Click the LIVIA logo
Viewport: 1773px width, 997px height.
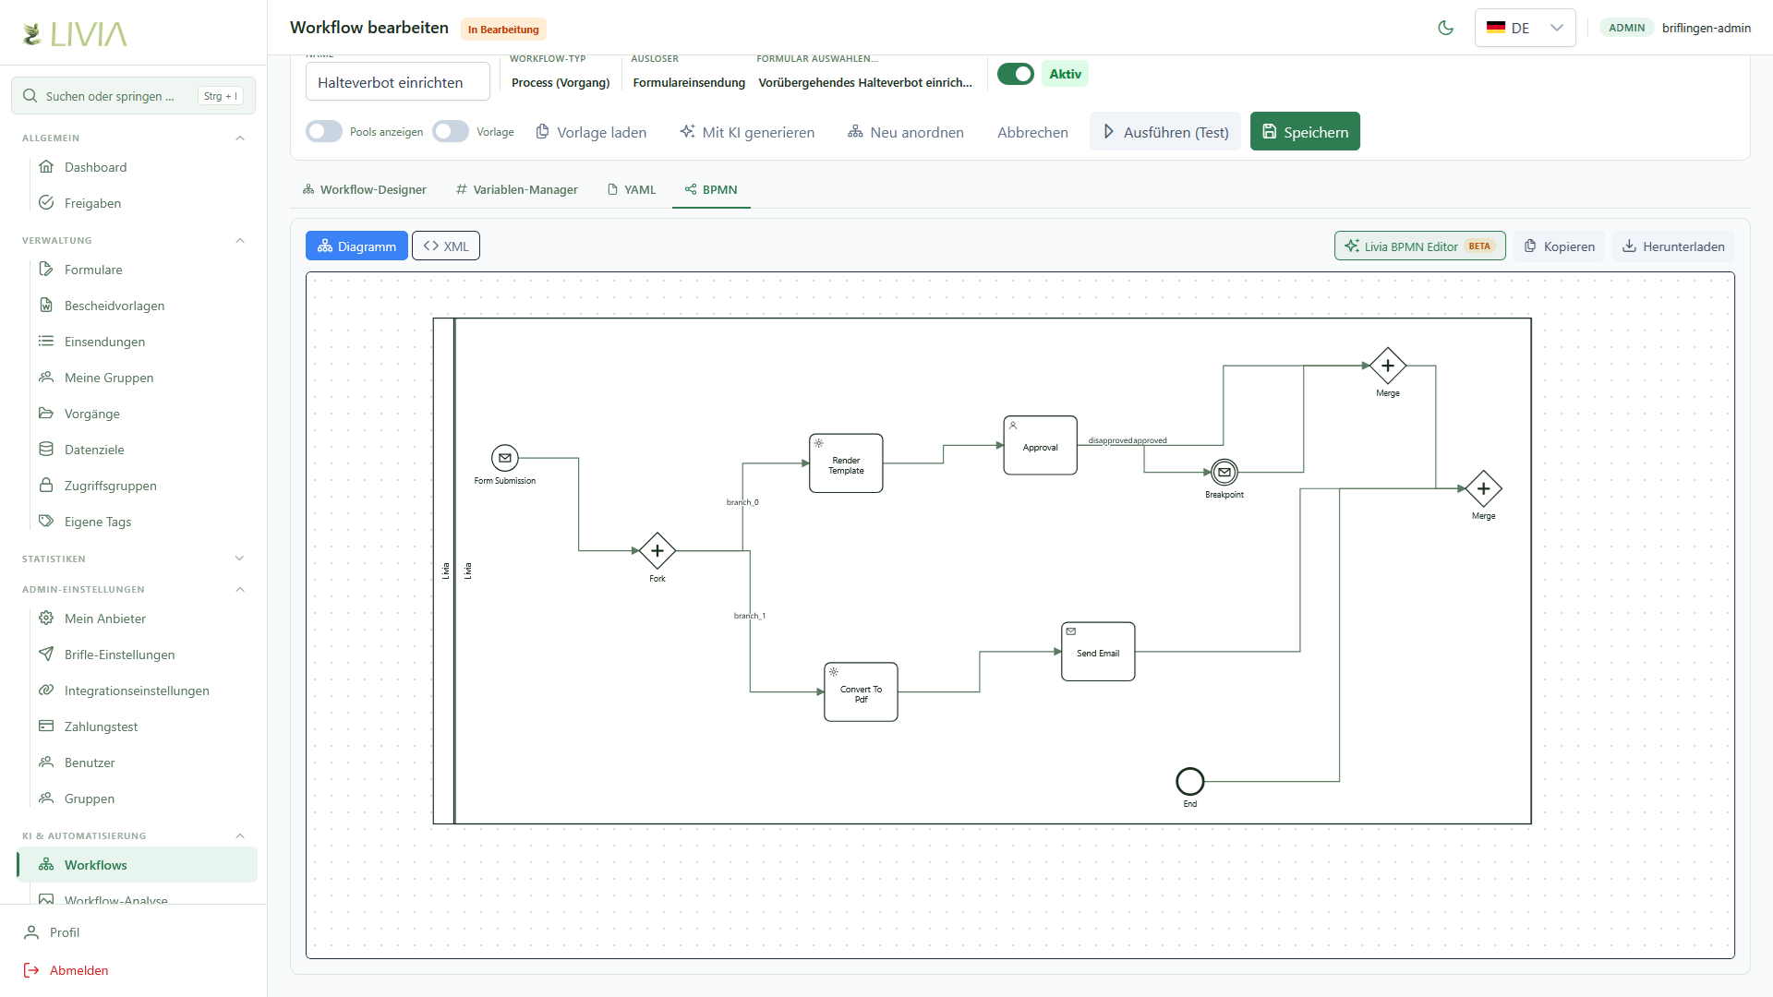pyautogui.click(x=74, y=34)
